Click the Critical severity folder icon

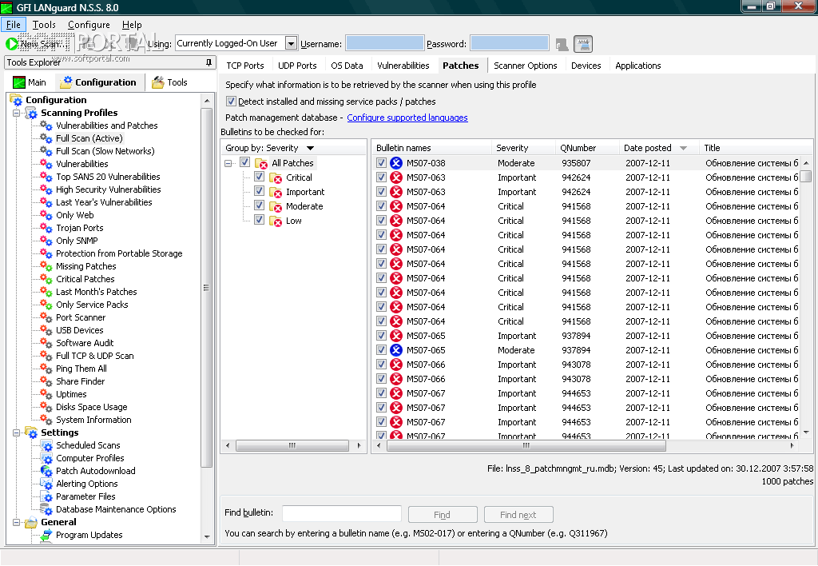coord(276,178)
